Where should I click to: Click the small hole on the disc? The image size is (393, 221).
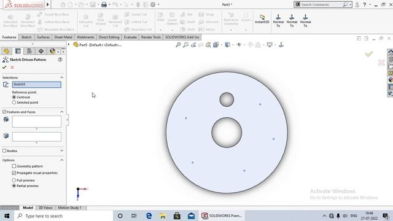click(227, 99)
